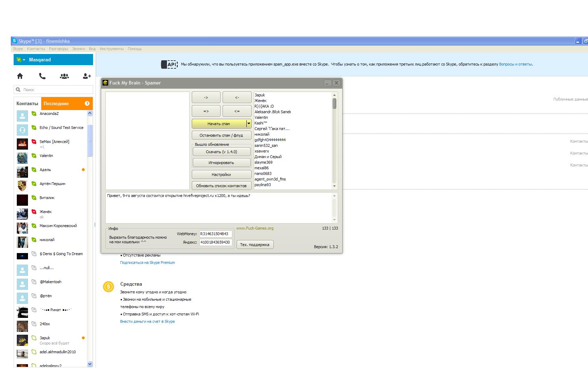Click the magnifier search icon
This screenshot has width=588, height=368.
click(19, 90)
